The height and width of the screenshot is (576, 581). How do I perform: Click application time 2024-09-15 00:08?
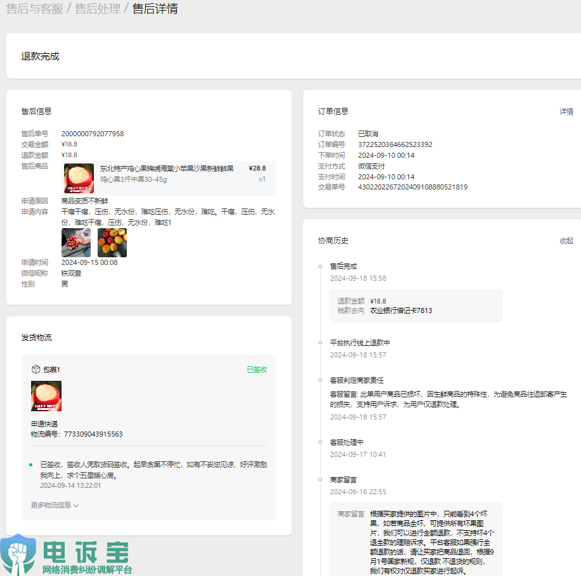[89, 262]
